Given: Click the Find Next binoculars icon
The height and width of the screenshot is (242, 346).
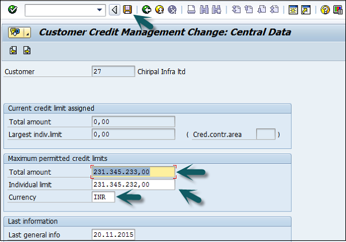Looking at the screenshot, I should (216, 10).
